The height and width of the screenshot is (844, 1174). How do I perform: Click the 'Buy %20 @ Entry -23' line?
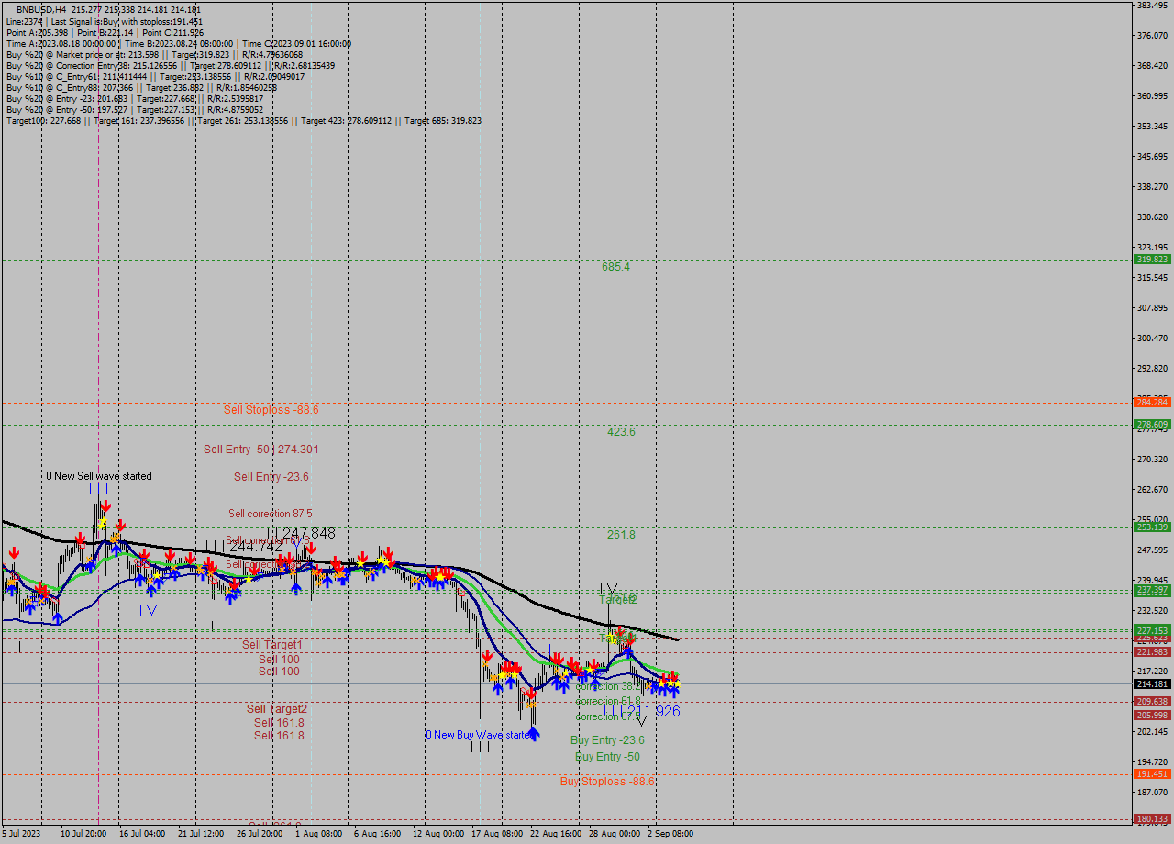coord(135,98)
